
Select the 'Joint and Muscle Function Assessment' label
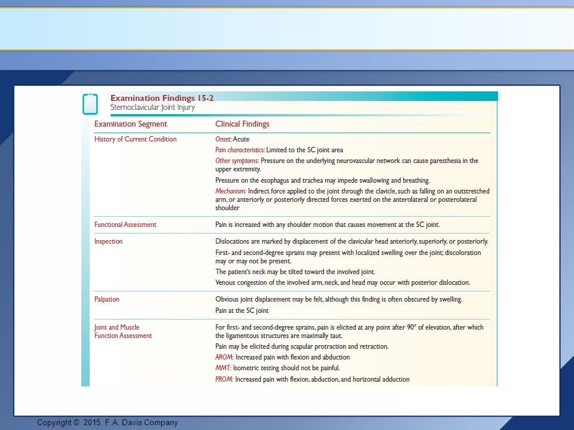[123, 331]
